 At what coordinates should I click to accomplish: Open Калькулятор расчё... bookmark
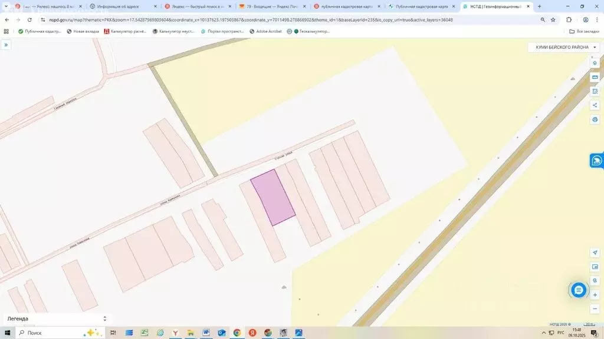click(126, 32)
